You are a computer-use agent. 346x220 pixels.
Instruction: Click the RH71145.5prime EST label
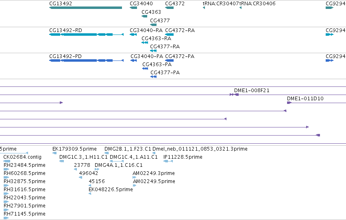(x=24, y=214)
